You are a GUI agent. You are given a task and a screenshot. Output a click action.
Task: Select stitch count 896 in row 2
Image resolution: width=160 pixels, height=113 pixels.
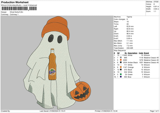126,58
